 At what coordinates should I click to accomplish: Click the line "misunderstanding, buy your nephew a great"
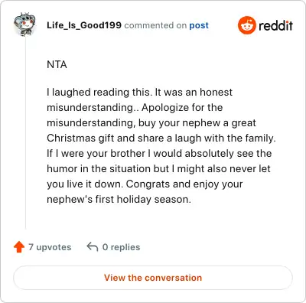(151, 122)
